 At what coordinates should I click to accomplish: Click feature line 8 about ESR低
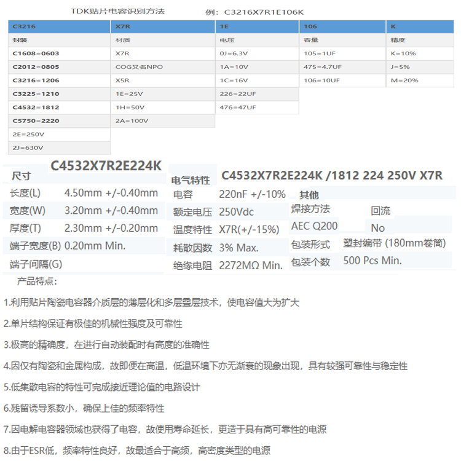(136, 451)
